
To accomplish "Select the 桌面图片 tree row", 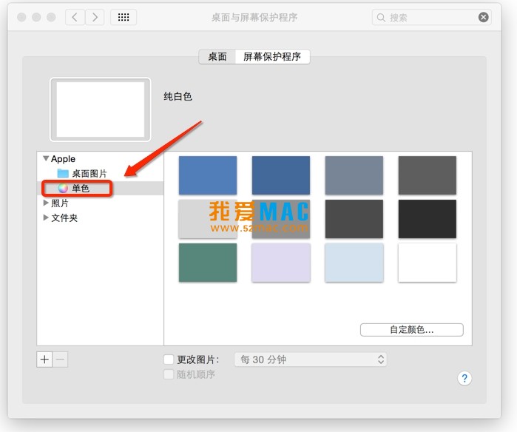I will pyautogui.click(x=101, y=173).
